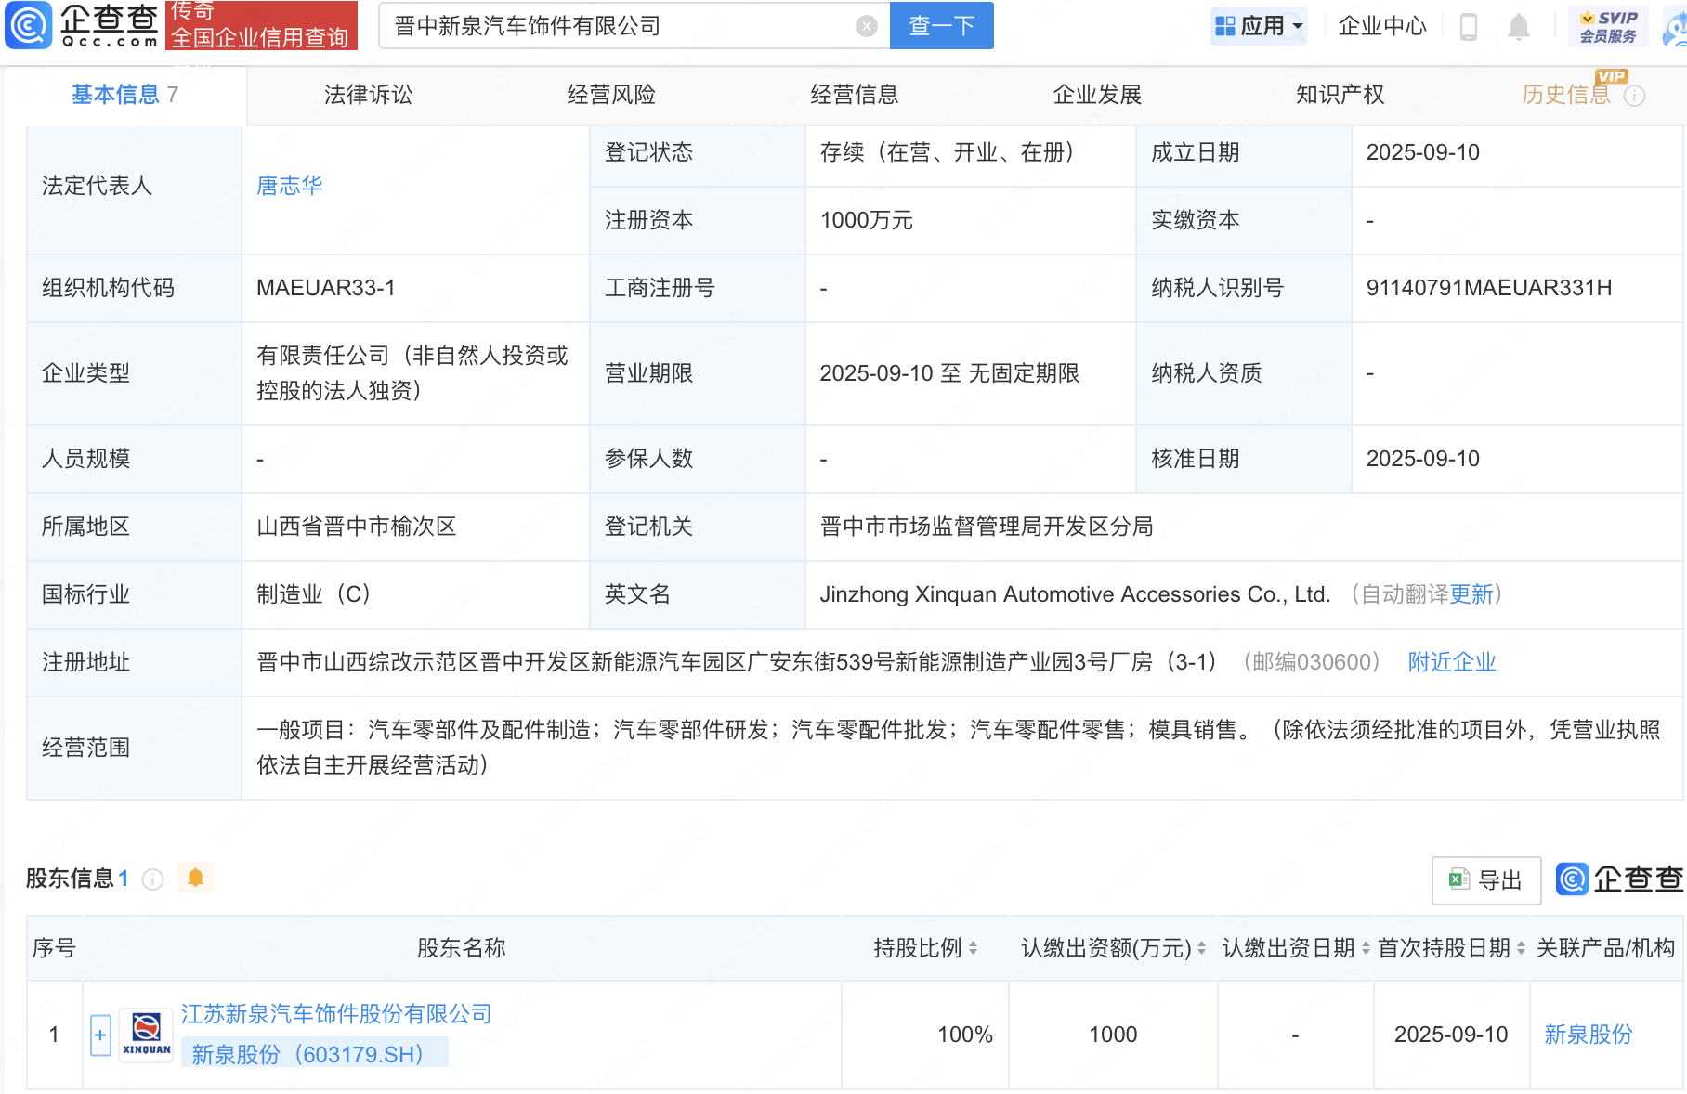Sort by 认缴出资日期 column arrows
1687x1094 pixels.
[x=1366, y=948]
